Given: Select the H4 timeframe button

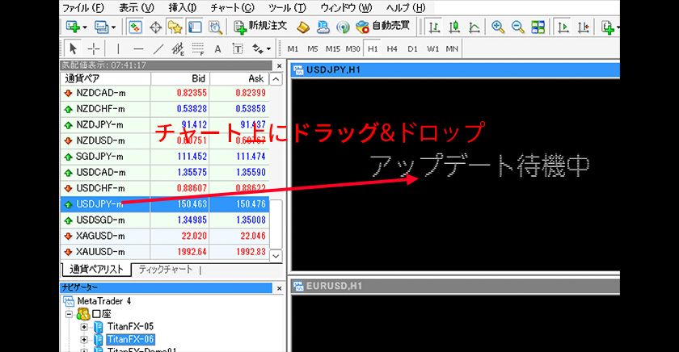Looking at the screenshot, I should [392, 48].
